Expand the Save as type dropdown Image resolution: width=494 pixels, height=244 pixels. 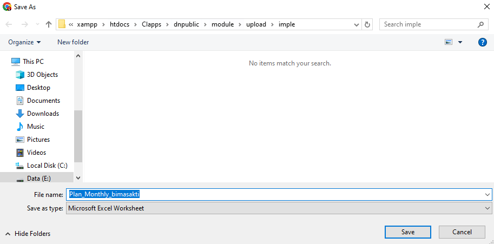(x=488, y=208)
